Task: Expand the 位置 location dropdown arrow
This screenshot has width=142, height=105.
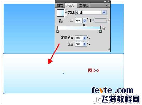Action: pyautogui.click(x=85, y=44)
